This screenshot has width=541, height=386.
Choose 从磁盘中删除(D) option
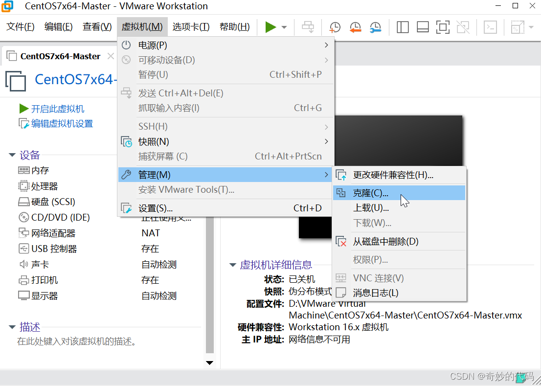click(399, 242)
